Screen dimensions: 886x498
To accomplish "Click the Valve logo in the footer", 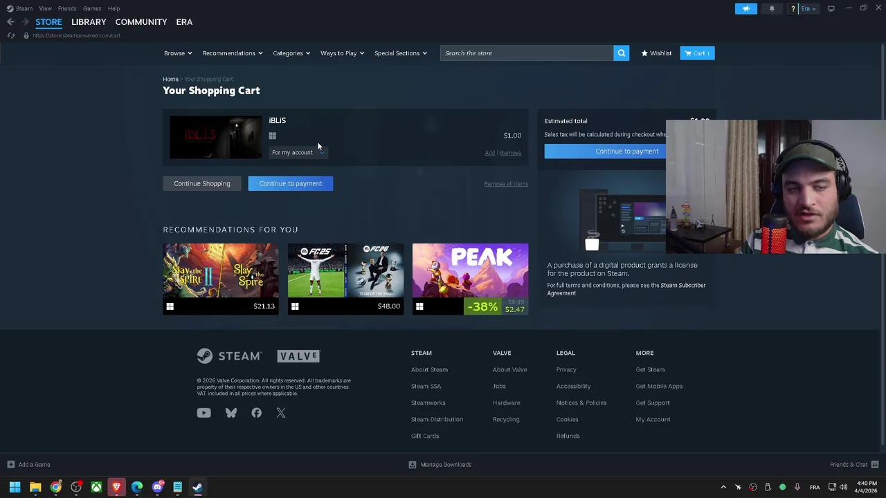I will click(298, 356).
